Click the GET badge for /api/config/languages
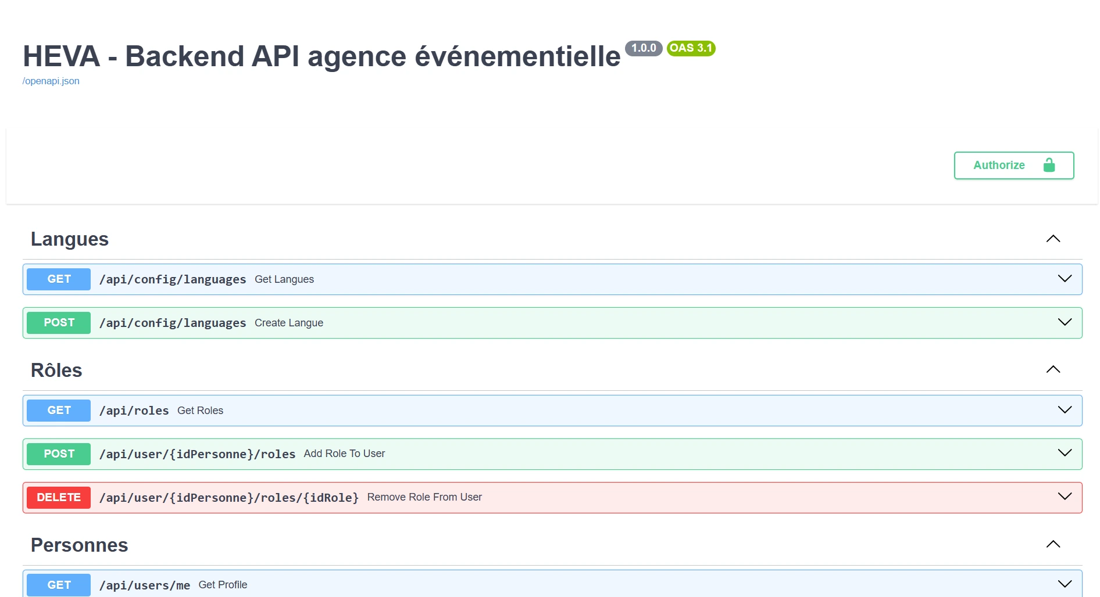This screenshot has height=597, width=1100. click(58, 279)
